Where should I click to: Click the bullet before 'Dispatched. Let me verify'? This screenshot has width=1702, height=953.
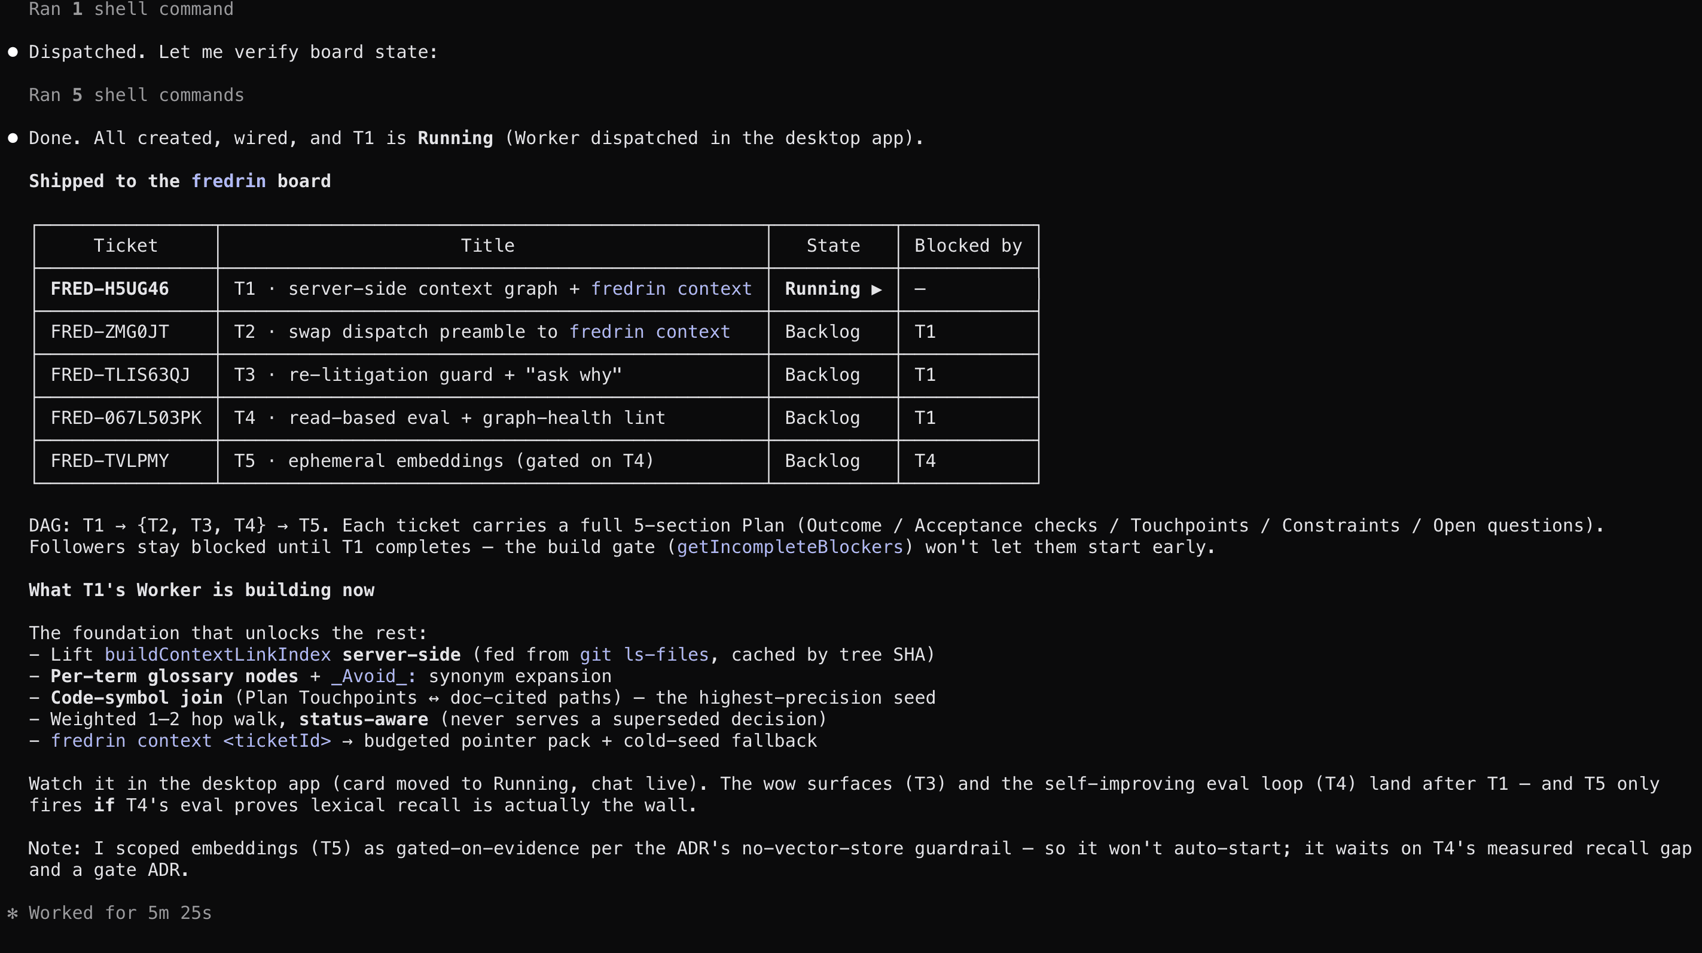[x=13, y=52]
